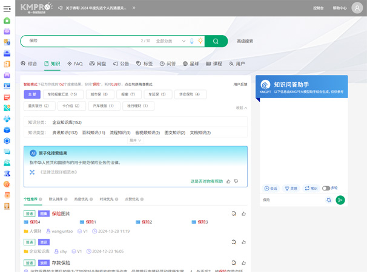Image resolution: width=367 pixels, height=272 pixels.
Task: Click the speaker announcement icon in header
Action: coord(61,8)
